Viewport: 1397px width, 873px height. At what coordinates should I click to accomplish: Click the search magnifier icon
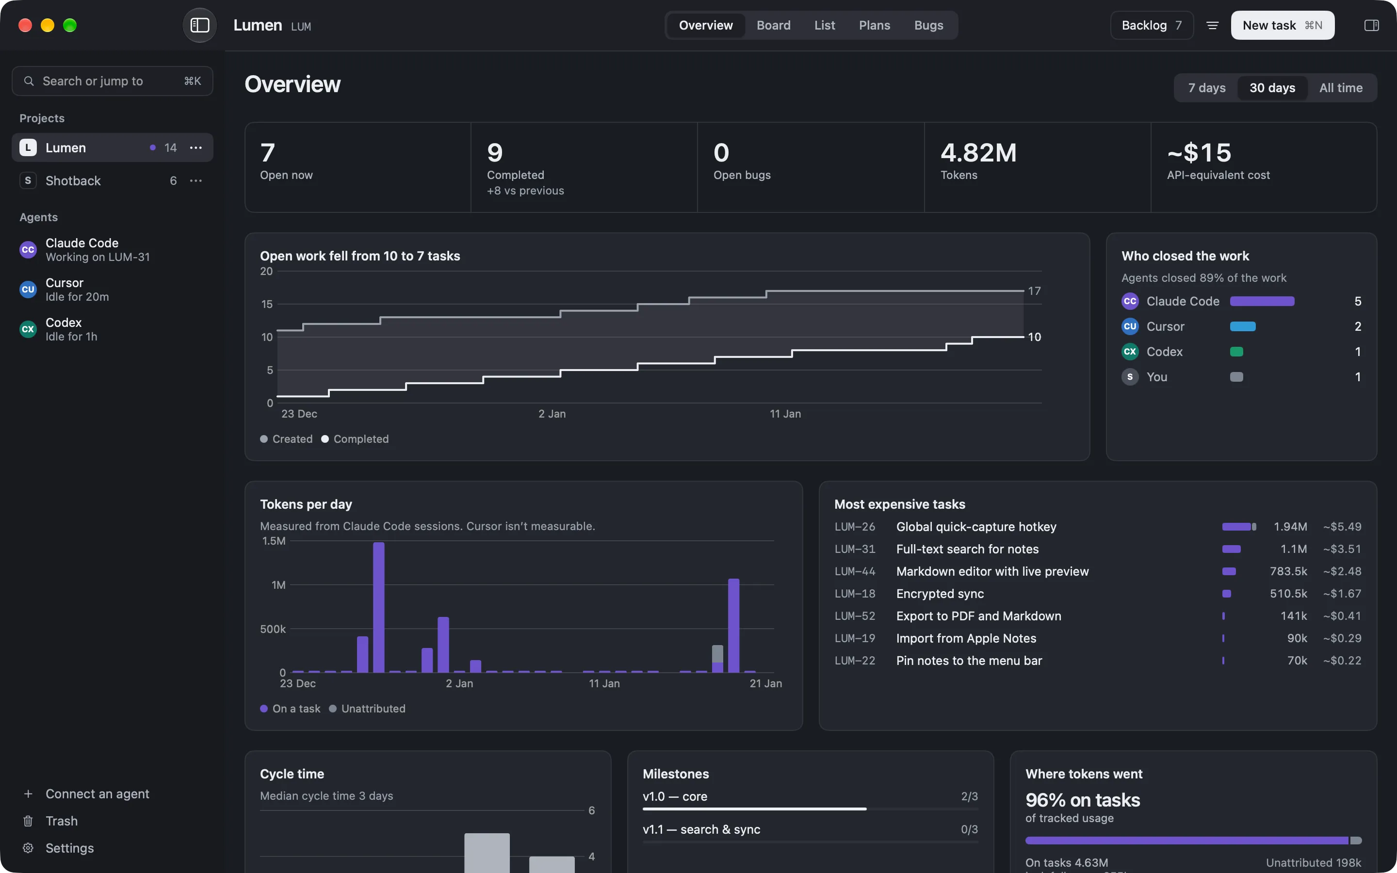tap(29, 81)
